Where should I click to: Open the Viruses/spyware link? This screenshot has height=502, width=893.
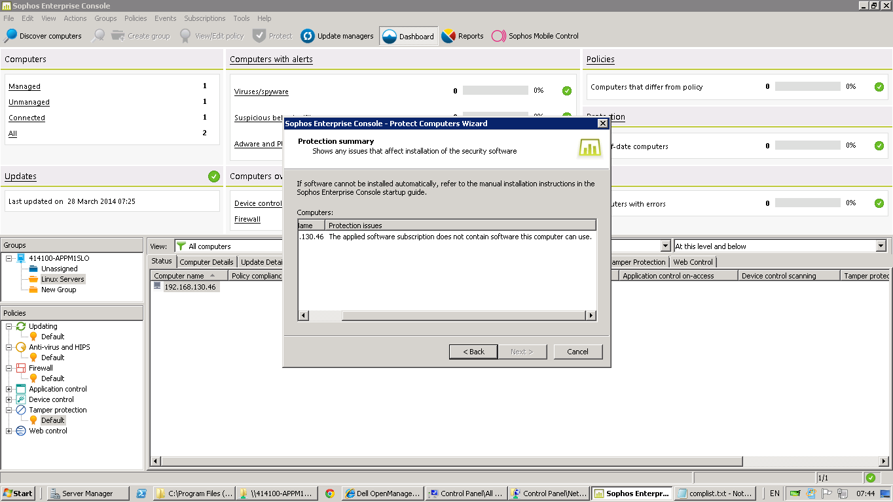[261, 92]
